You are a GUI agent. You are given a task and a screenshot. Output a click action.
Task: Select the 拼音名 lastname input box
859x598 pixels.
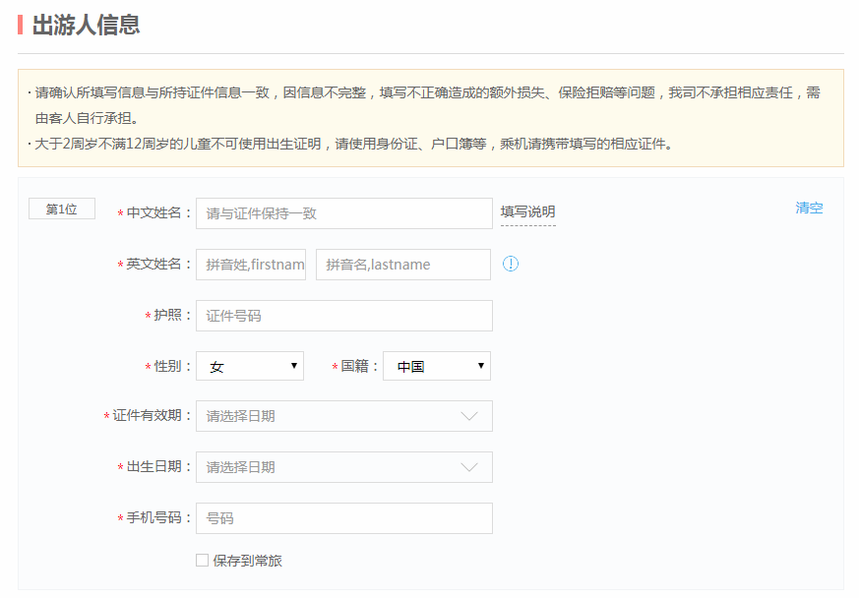tap(402, 265)
